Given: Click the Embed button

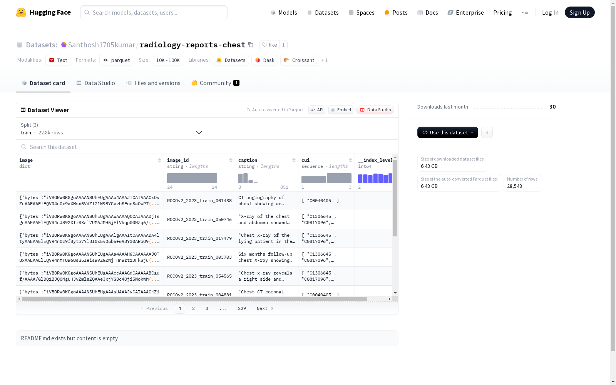Looking at the screenshot, I should (341, 110).
